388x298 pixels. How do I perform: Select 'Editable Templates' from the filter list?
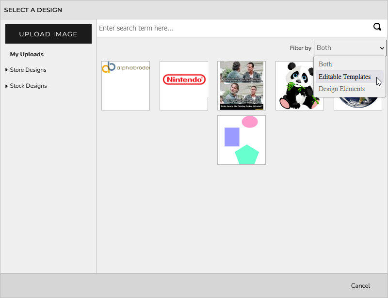tap(344, 77)
